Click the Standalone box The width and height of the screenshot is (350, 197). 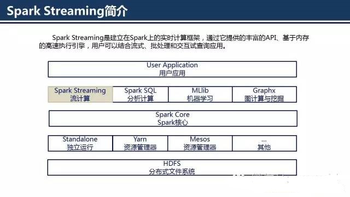pos(80,143)
